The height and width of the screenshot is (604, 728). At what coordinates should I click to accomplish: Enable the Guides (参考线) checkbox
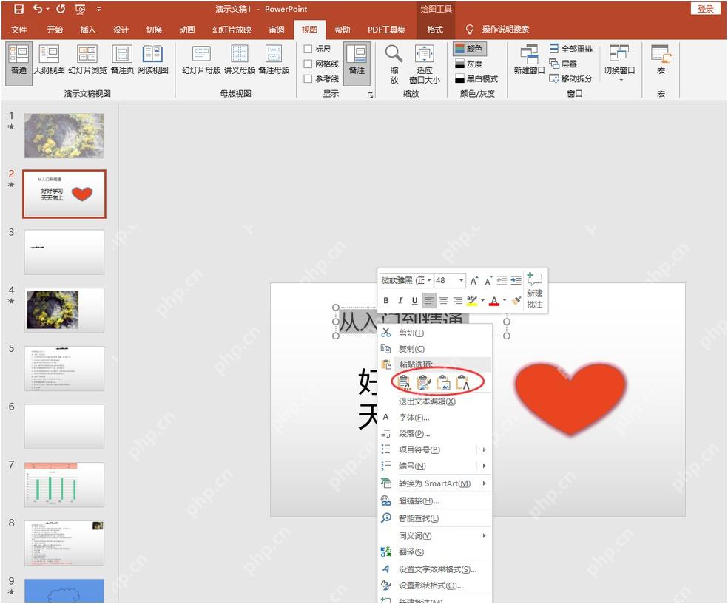(321, 78)
